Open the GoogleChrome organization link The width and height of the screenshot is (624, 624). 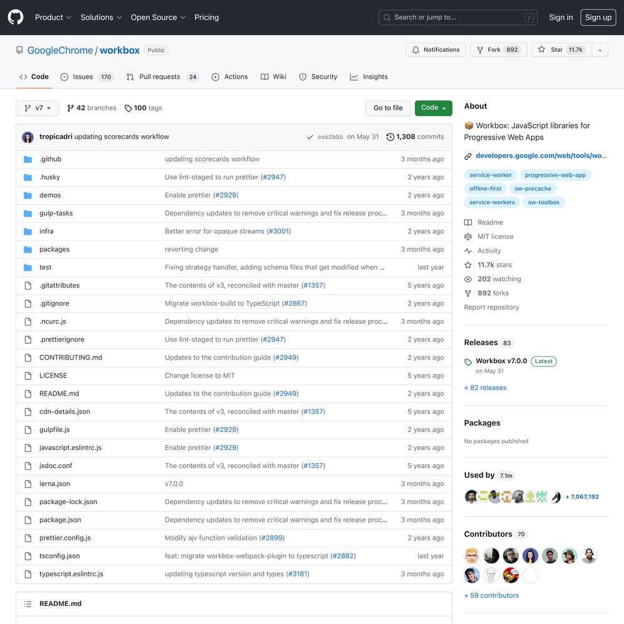pyautogui.click(x=60, y=50)
